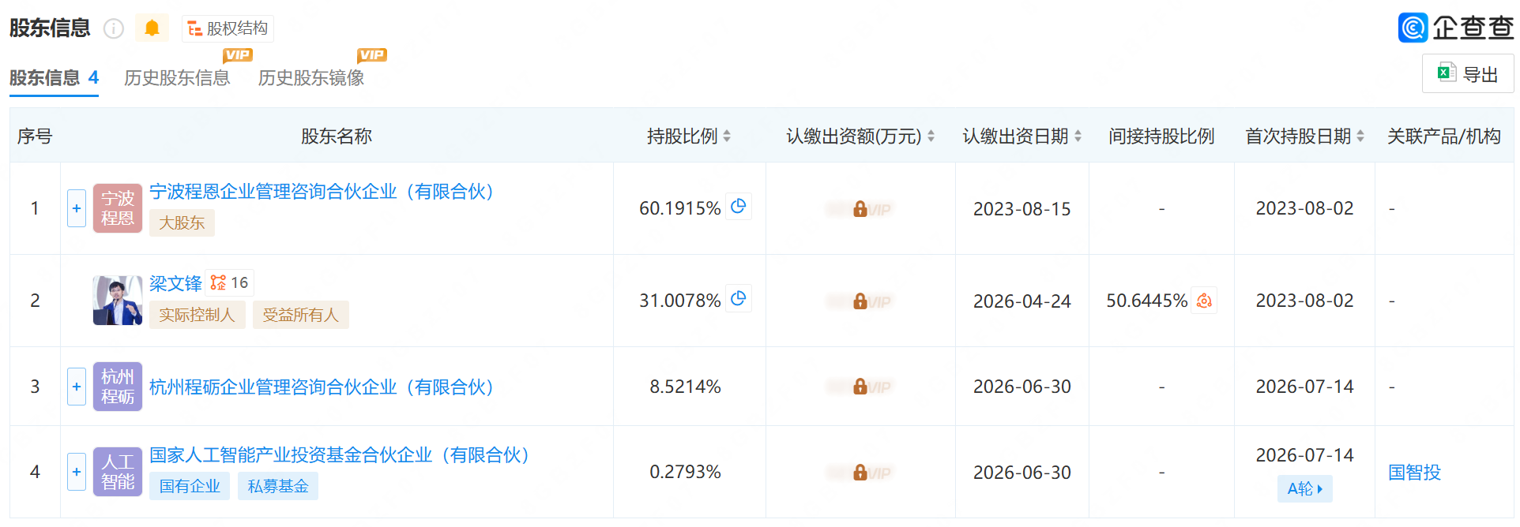This screenshot has width=1520, height=527.
Task: Click 2026-07-14 date in 杭州程砺 row
Action: coord(1305,387)
